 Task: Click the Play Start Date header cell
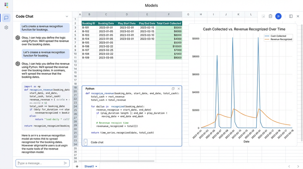(x=127, y=23)
